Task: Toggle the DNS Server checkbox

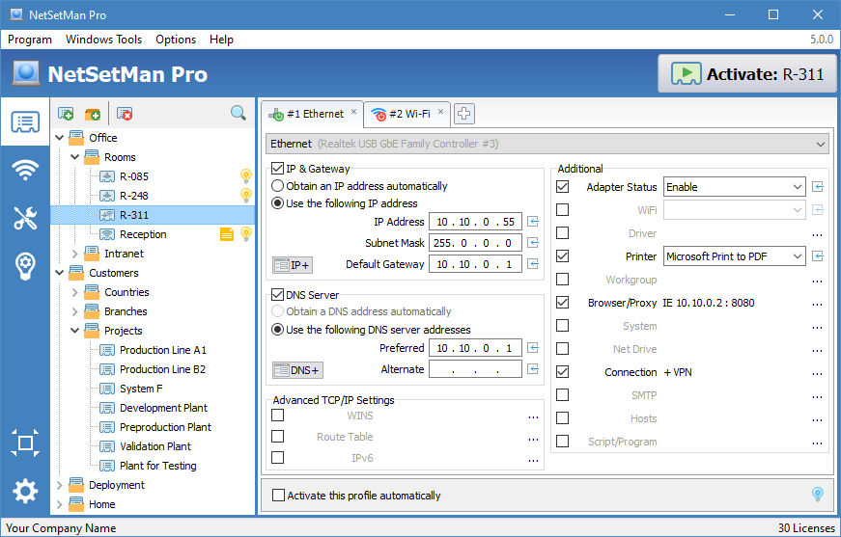Action: (x=277, y=294)
